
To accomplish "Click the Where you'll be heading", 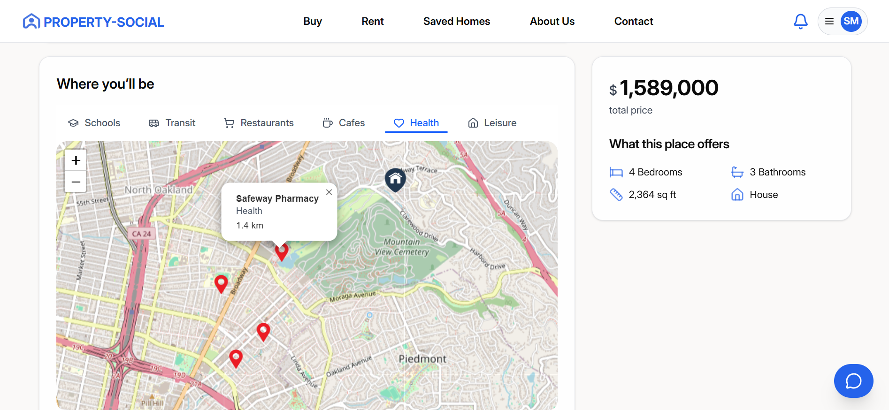I will tap(106, 84).
